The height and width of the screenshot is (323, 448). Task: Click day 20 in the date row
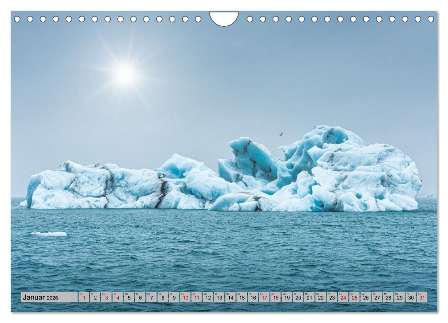(x=298, y=297)
